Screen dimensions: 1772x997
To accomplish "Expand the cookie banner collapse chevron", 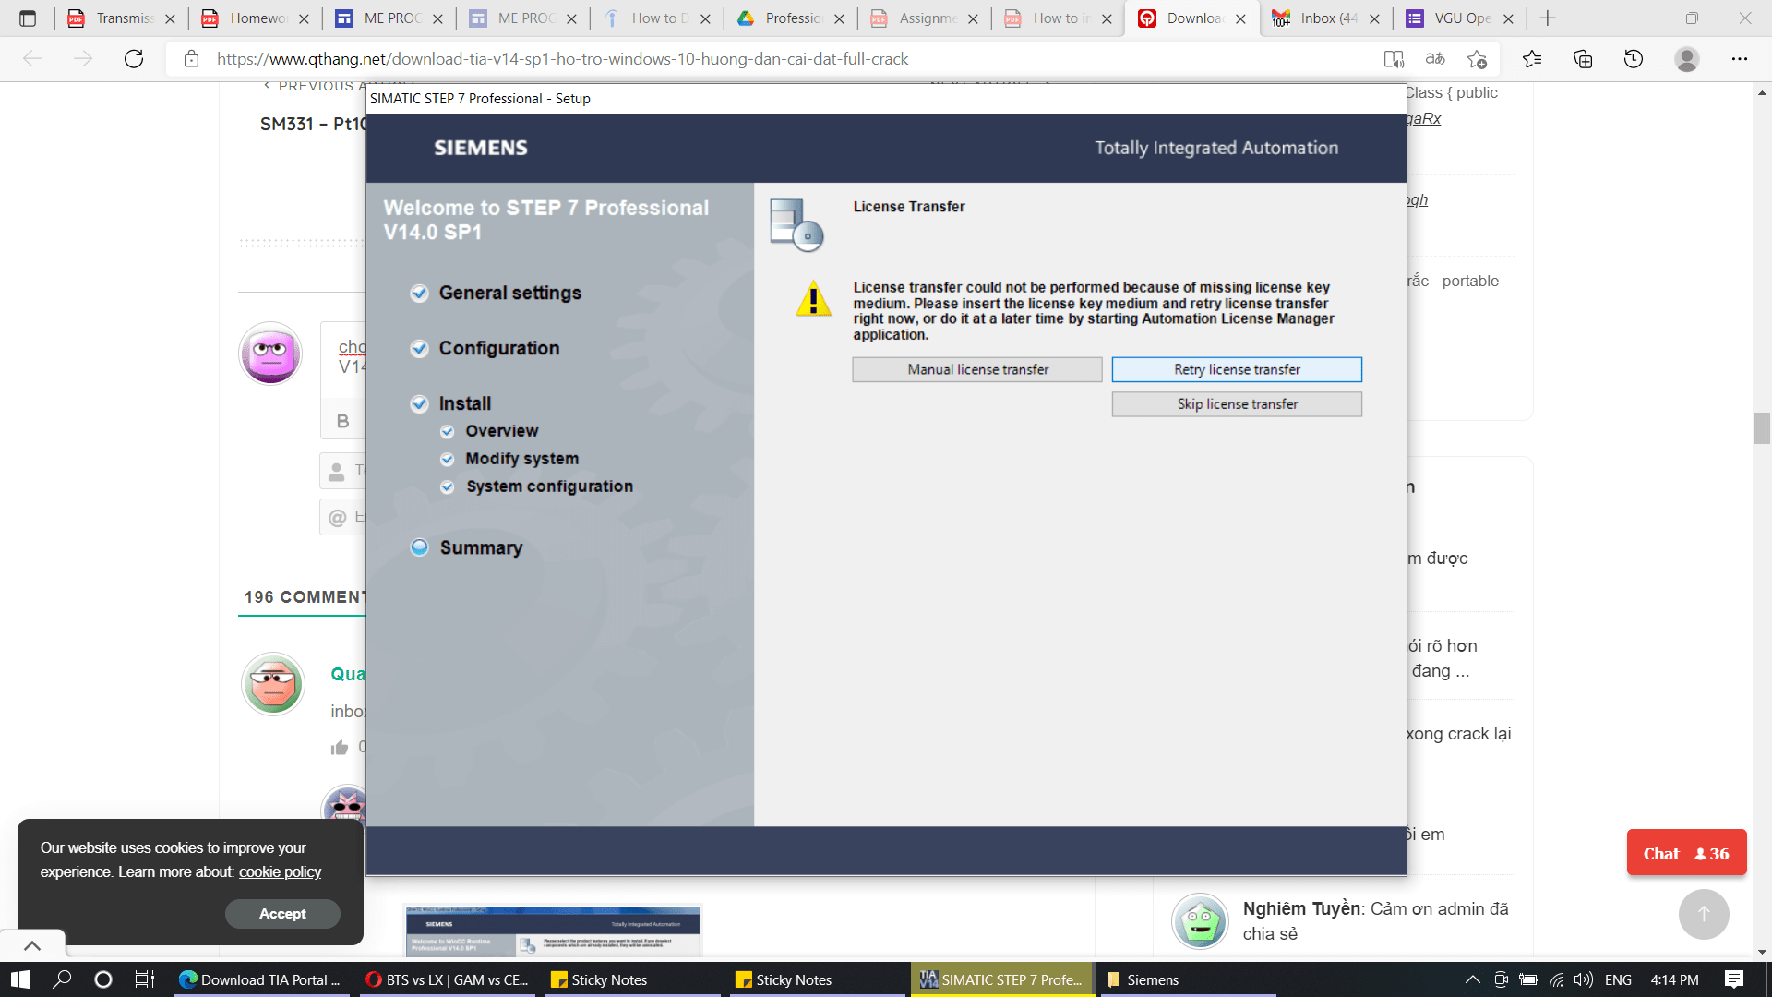I will pyautogui.click(x=32, y=945).
